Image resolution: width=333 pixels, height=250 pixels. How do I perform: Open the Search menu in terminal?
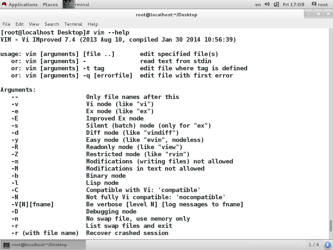coord(52,24)
